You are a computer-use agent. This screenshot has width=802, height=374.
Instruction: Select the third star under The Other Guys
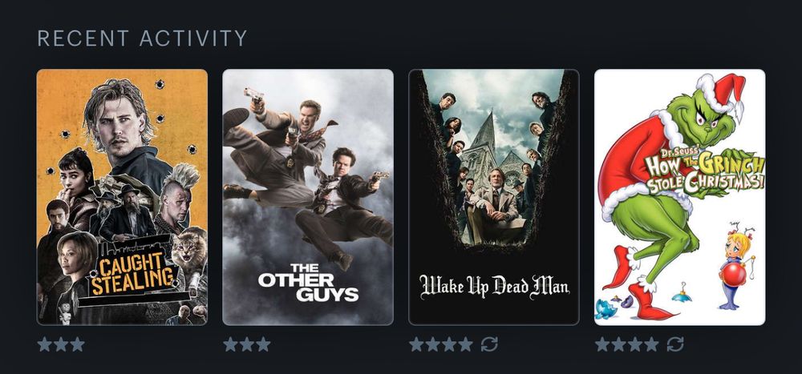263,344
